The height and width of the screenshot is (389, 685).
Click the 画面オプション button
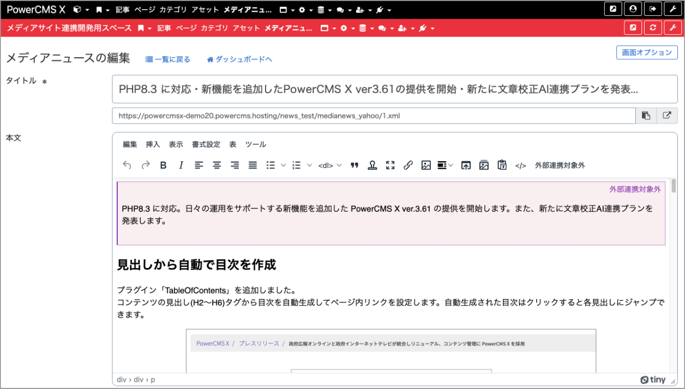pyautogui.click(x=647, y=52)
